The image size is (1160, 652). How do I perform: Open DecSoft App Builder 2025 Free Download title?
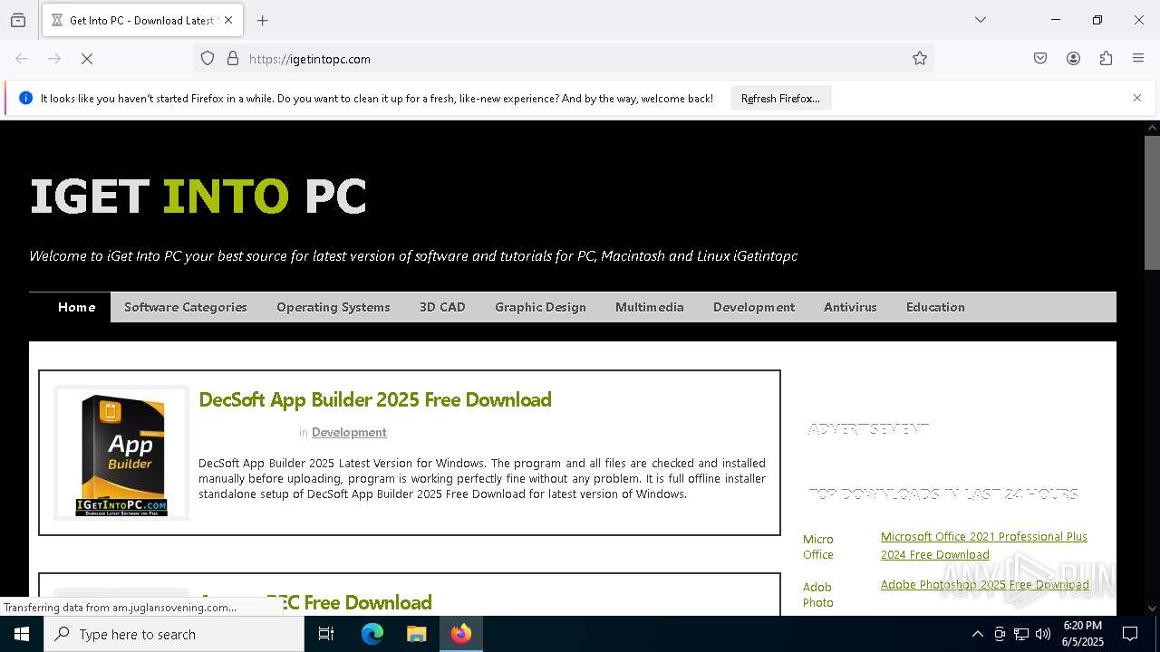click(375, 399)
